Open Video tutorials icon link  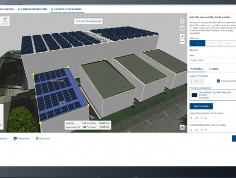(15, 139)
